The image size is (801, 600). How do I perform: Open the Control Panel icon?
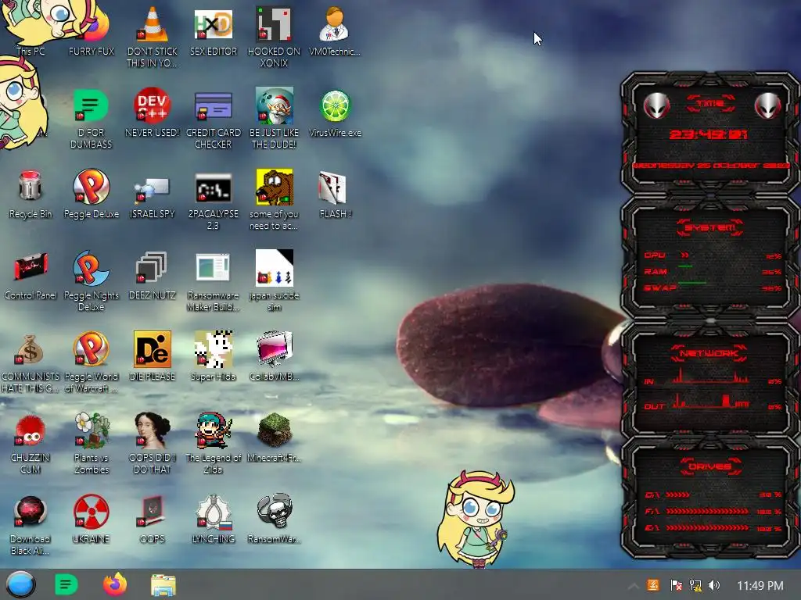click(31, 267)
